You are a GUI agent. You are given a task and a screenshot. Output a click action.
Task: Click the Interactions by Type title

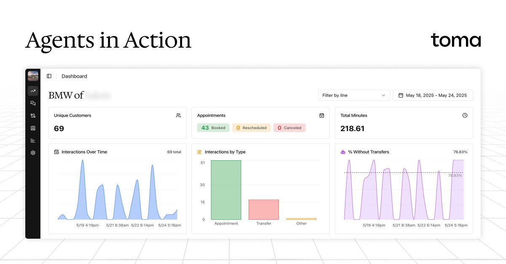click(225, 152)
